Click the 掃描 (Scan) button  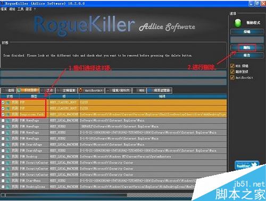pyautogui.click(x=247, y=32)
